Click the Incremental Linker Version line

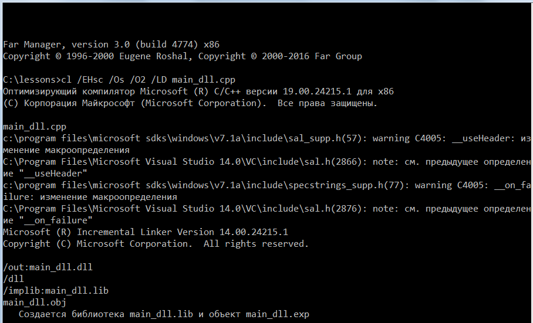pyautogui.click(x=145, y=232)
